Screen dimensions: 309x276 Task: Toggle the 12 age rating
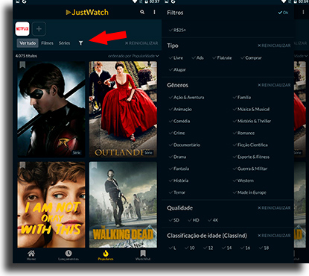click(x=208, y=248)
